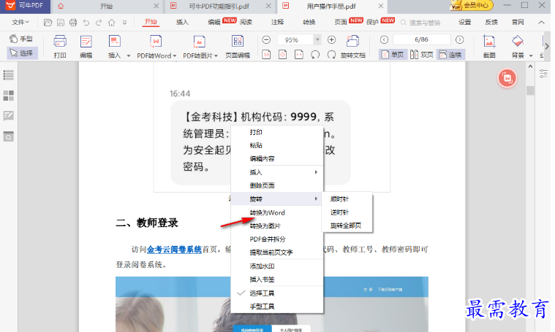
Task: Go to the home page icon
Action: (x=111, y=23)
